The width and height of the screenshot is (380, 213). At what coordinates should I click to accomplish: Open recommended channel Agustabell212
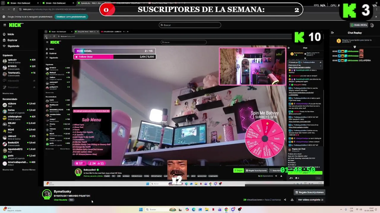click(19, 150)
